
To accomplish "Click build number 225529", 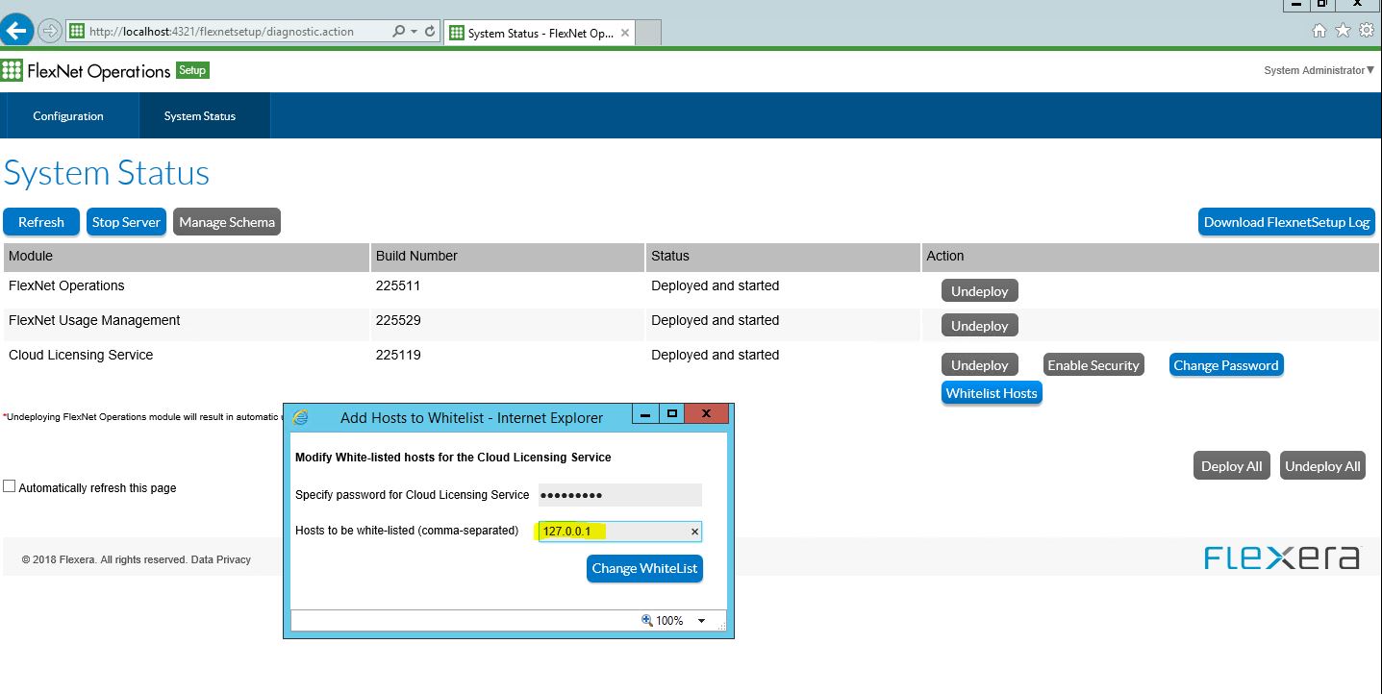I will [x=398, y=320].
